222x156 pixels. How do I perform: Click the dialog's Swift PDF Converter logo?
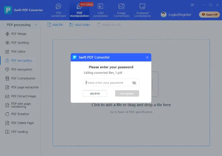(x=75, y=57)
